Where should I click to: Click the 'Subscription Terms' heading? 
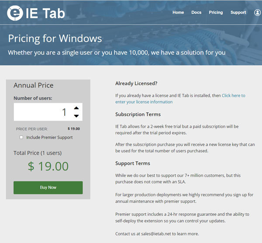138,115
